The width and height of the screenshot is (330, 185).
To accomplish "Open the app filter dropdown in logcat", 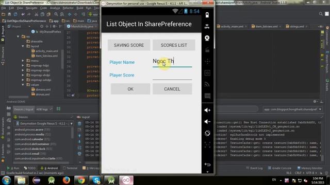I will pos(292,109).
